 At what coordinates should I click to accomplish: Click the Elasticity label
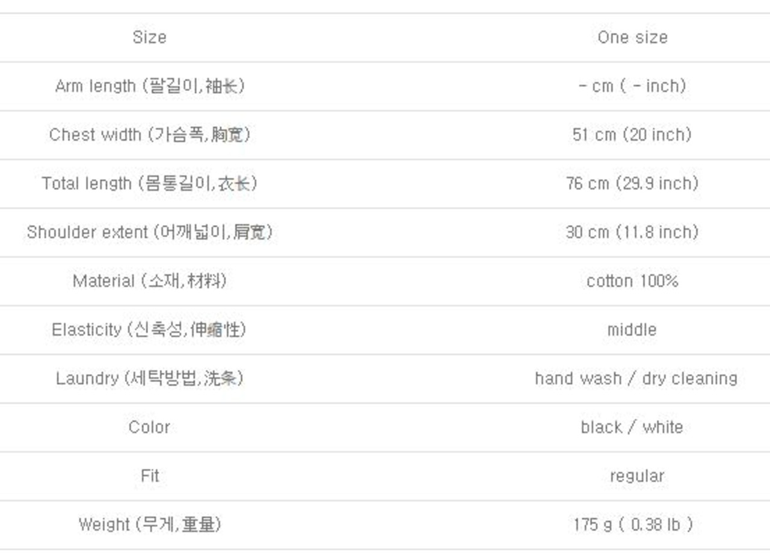(149, 330)
